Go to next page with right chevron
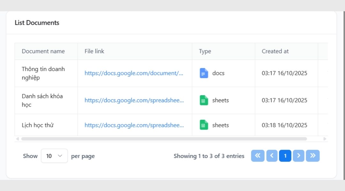This screenshot has width=345, height=191. coord(298,156)
